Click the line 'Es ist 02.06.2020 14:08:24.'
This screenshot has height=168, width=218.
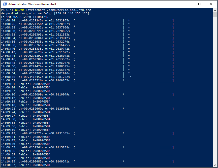pos(25,17)
